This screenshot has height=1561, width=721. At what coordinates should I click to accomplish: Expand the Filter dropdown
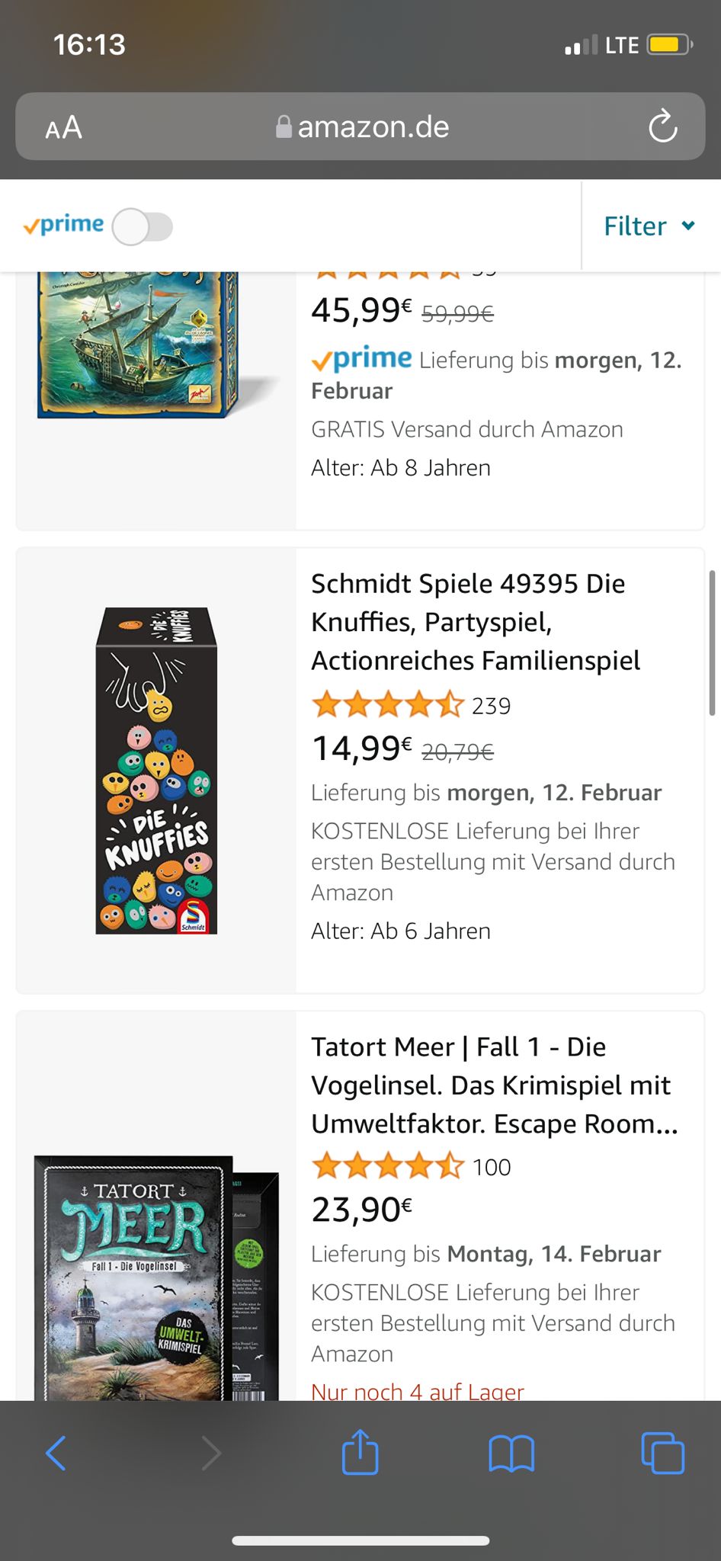(x=649, y=226)
